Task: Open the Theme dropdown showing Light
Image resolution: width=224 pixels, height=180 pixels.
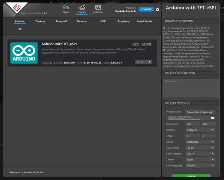Action: point(200,159)
